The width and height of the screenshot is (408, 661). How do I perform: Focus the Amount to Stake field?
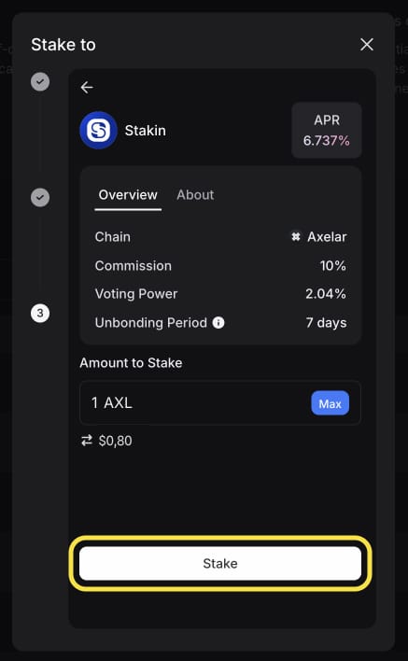[x=220, y=403]
